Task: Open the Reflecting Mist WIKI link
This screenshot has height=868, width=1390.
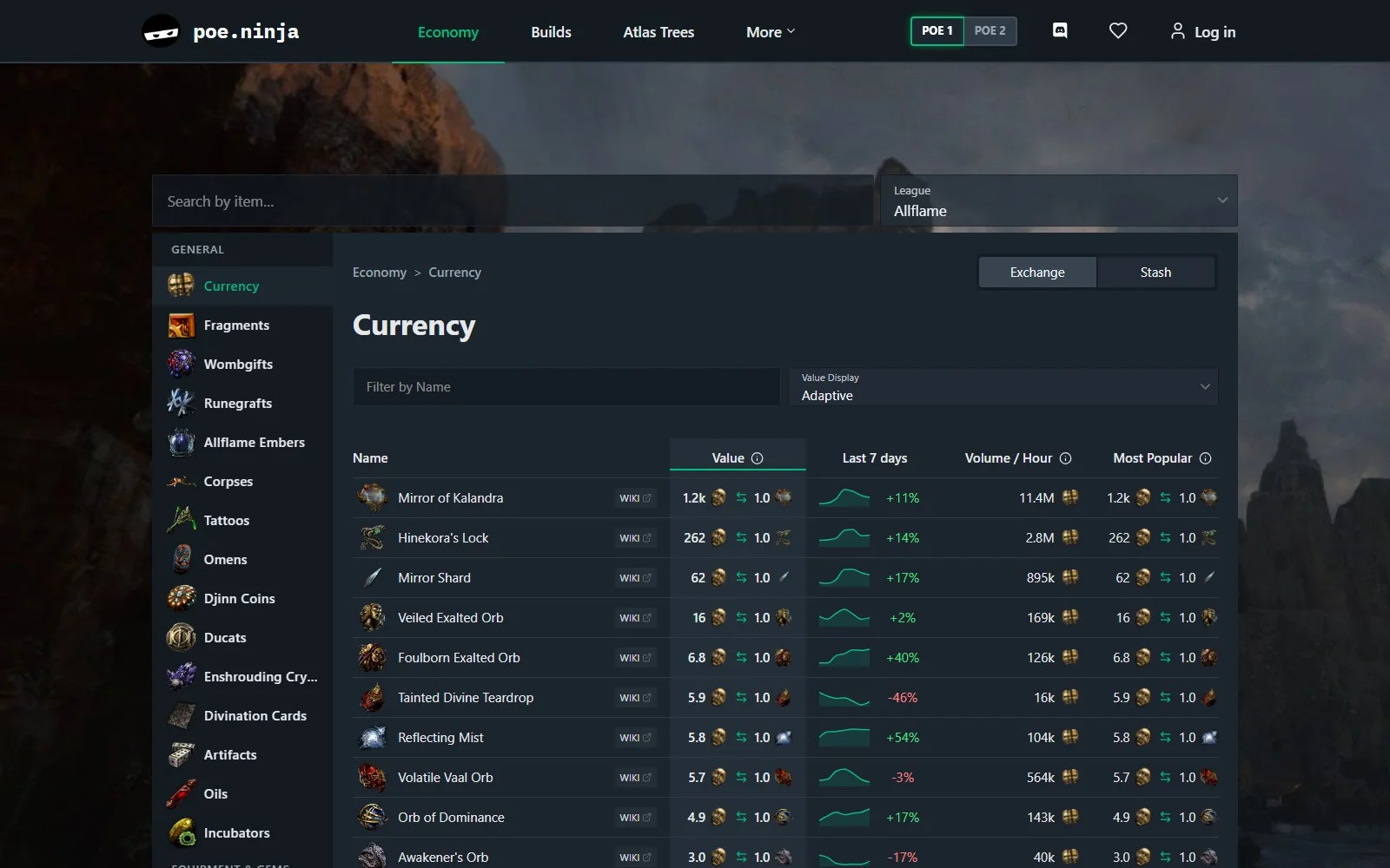Action: pyautogui.click(x=635, y=738)
